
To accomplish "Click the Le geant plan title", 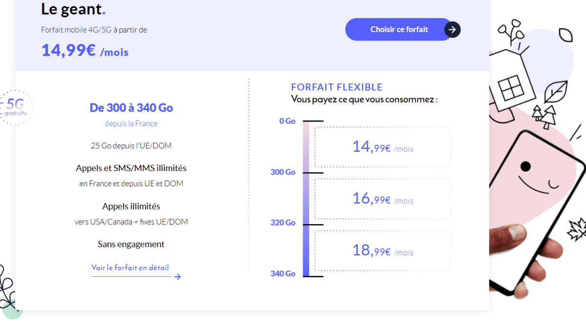I will 73,9.
